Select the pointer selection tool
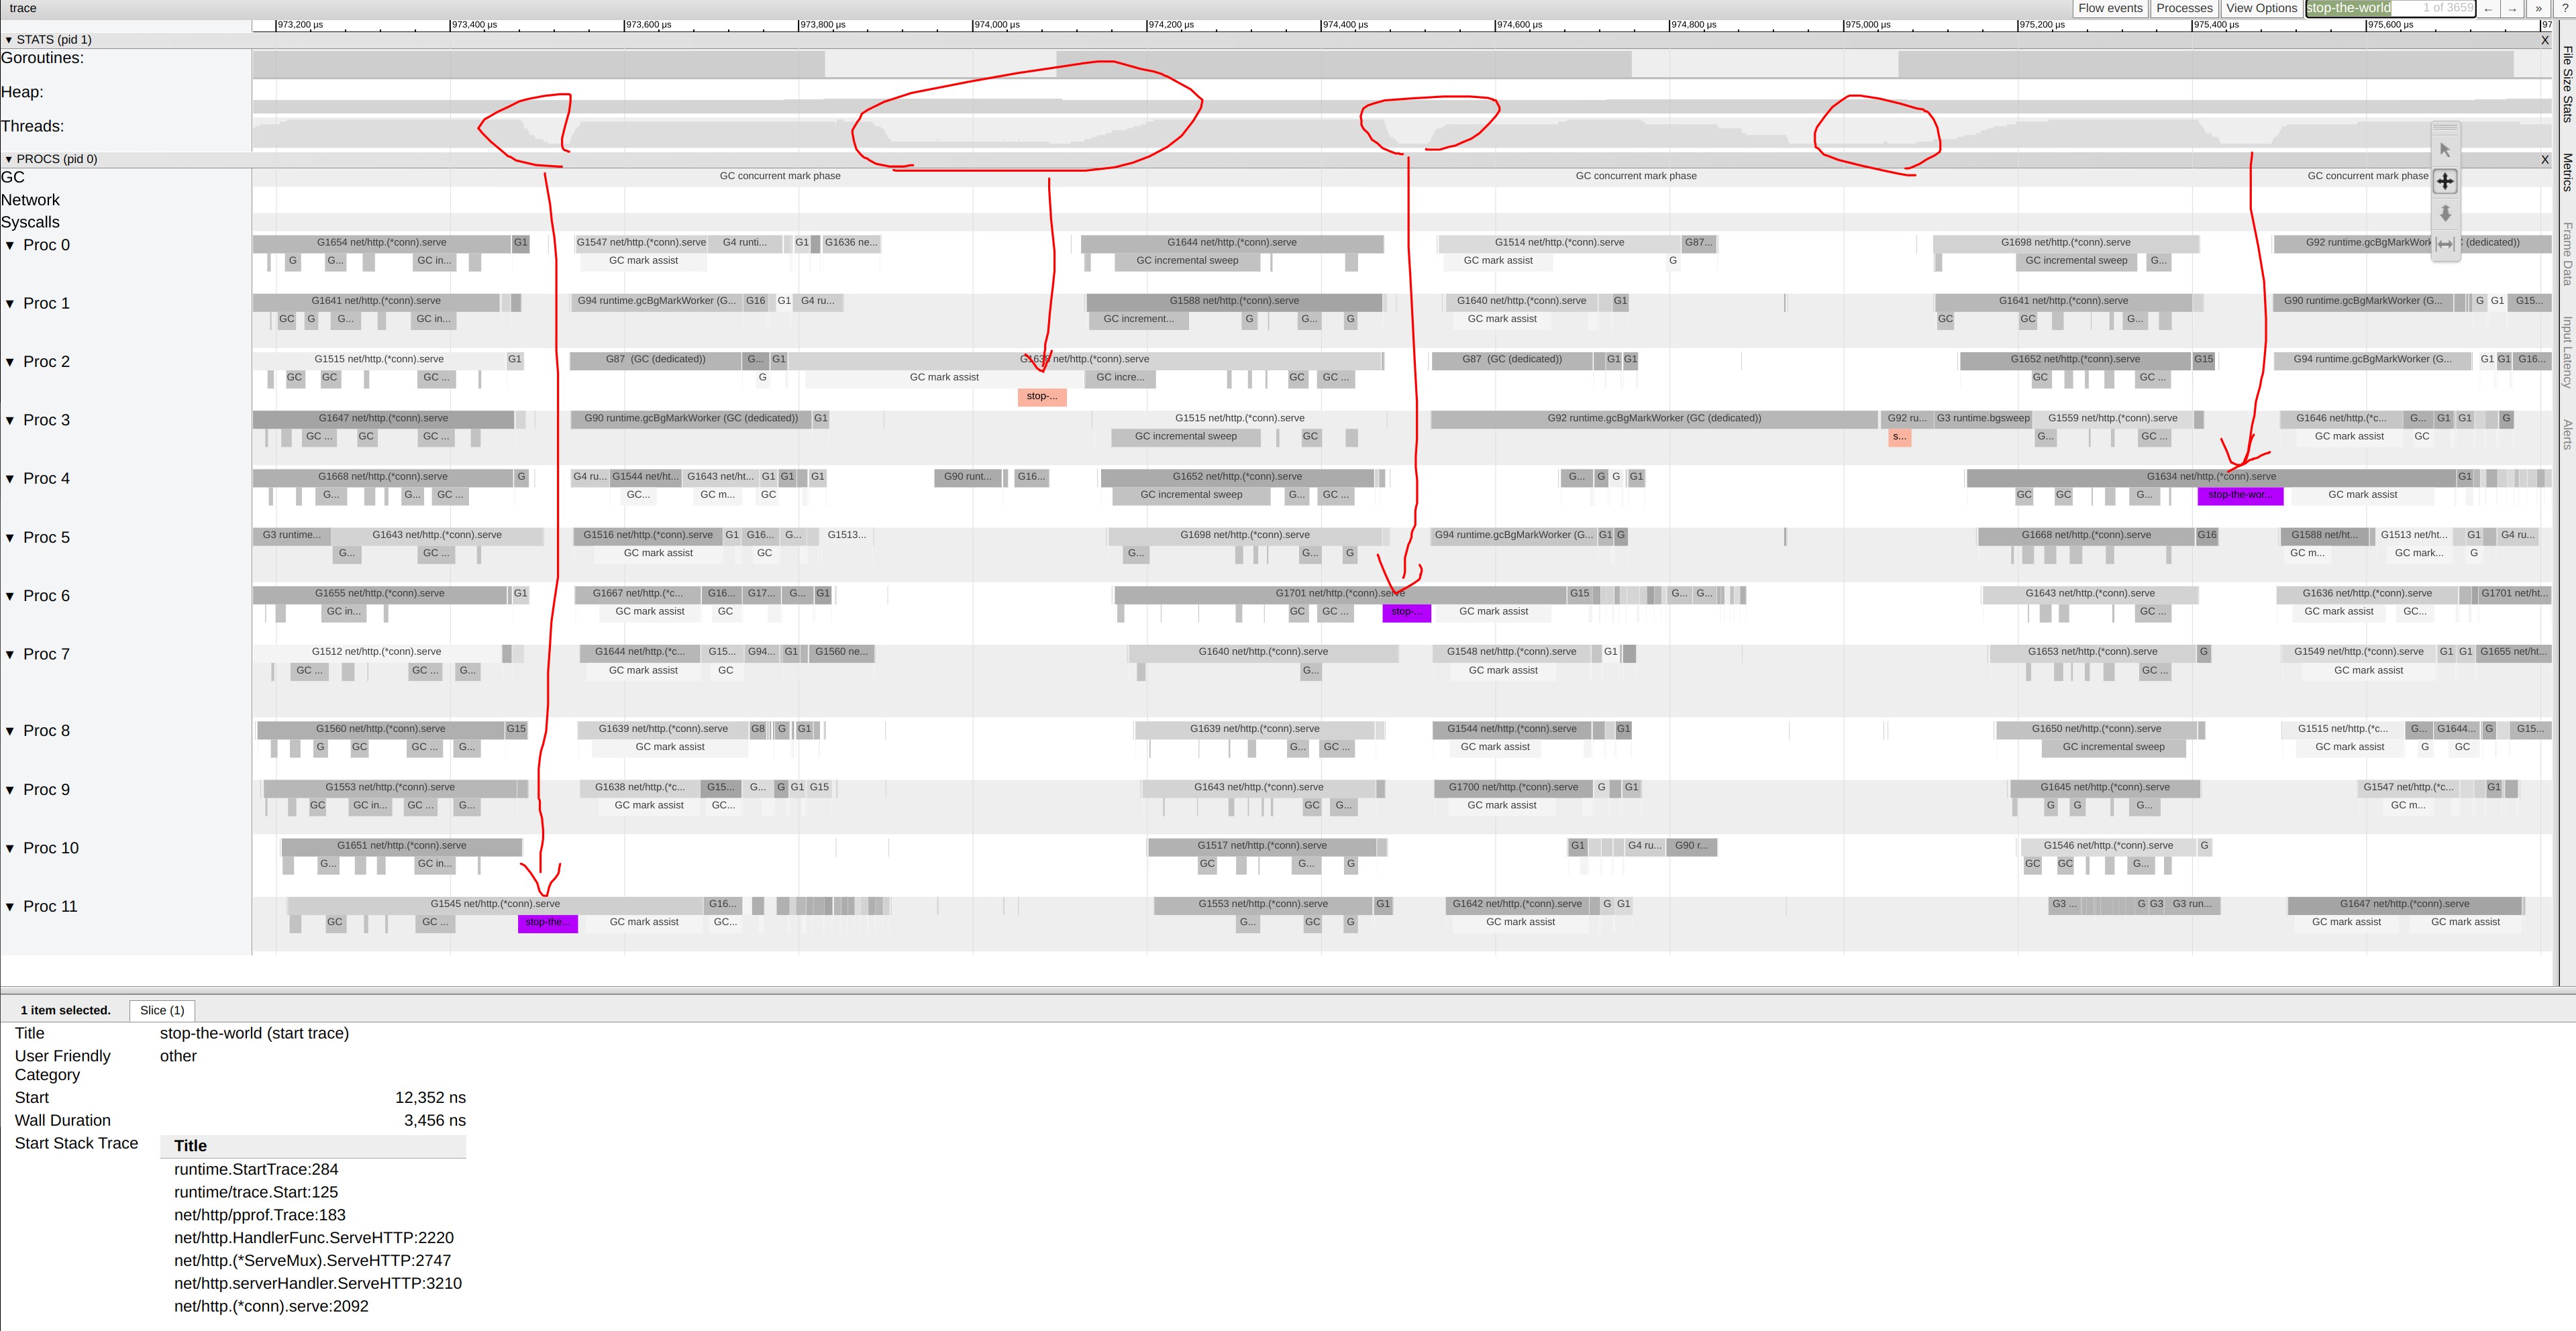Image resolution: width=2576 pixels, height=1331 pixels. tap(2445, 150)
